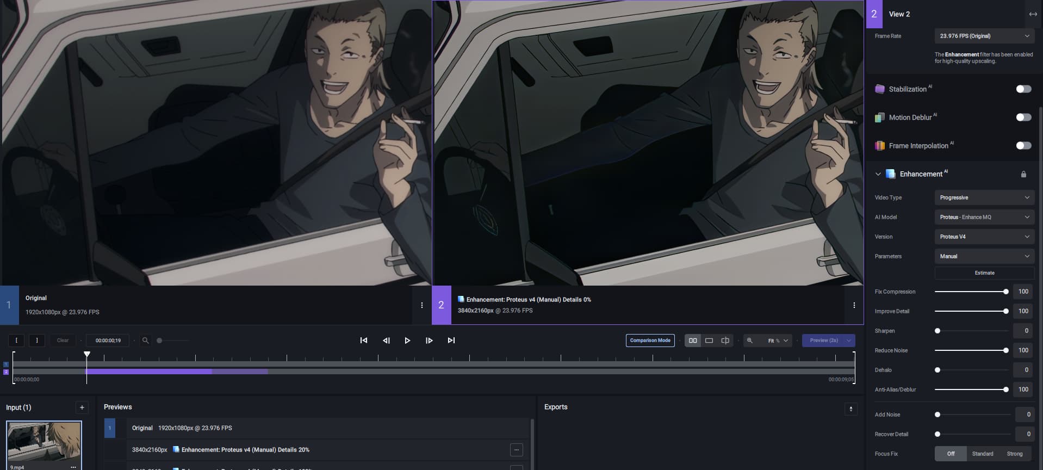Switch to single view layout icon

click(709, 341)
